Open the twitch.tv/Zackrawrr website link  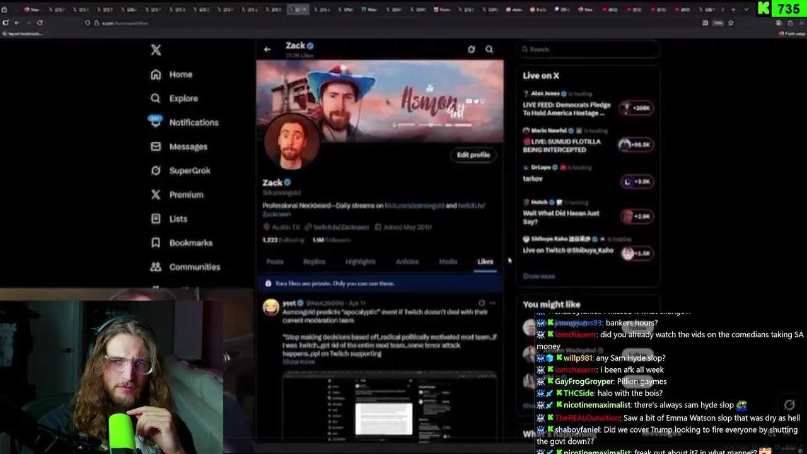341,227
